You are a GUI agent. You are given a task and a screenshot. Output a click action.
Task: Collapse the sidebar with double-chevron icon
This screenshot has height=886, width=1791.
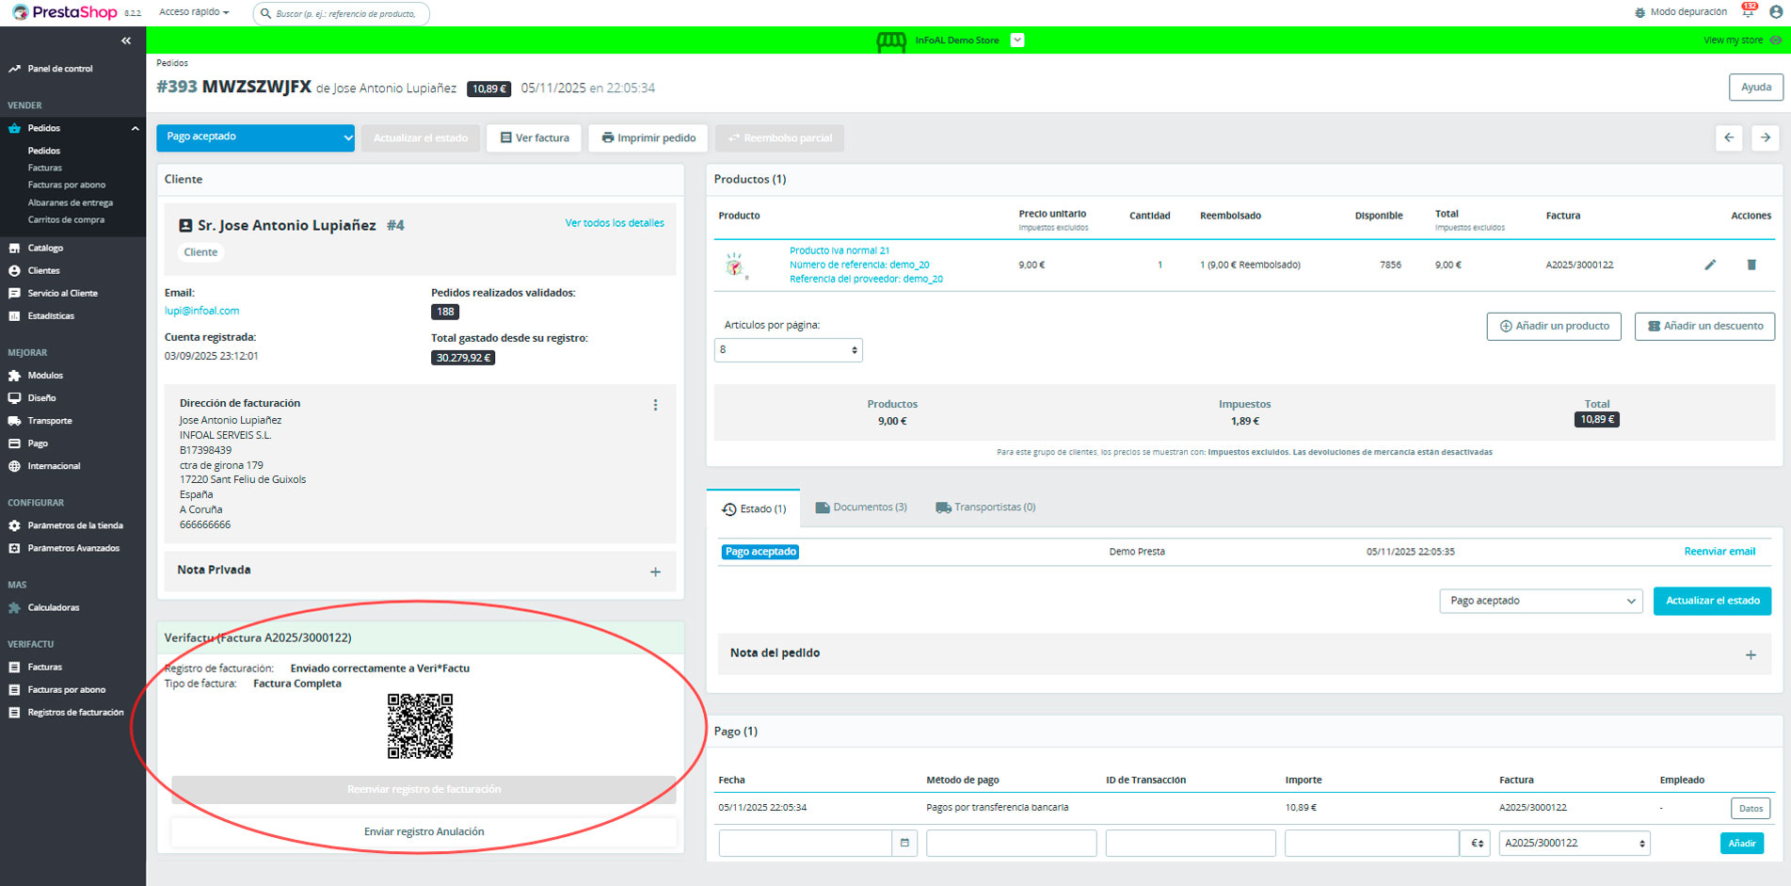tap(126, 40)
